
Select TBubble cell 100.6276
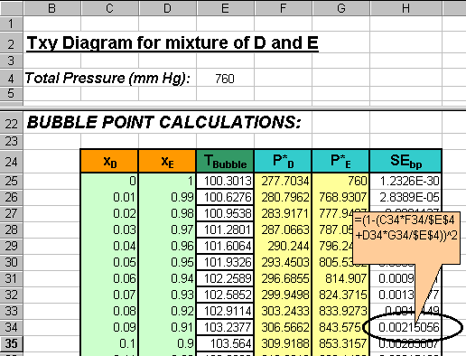click(x=225, y=197)
